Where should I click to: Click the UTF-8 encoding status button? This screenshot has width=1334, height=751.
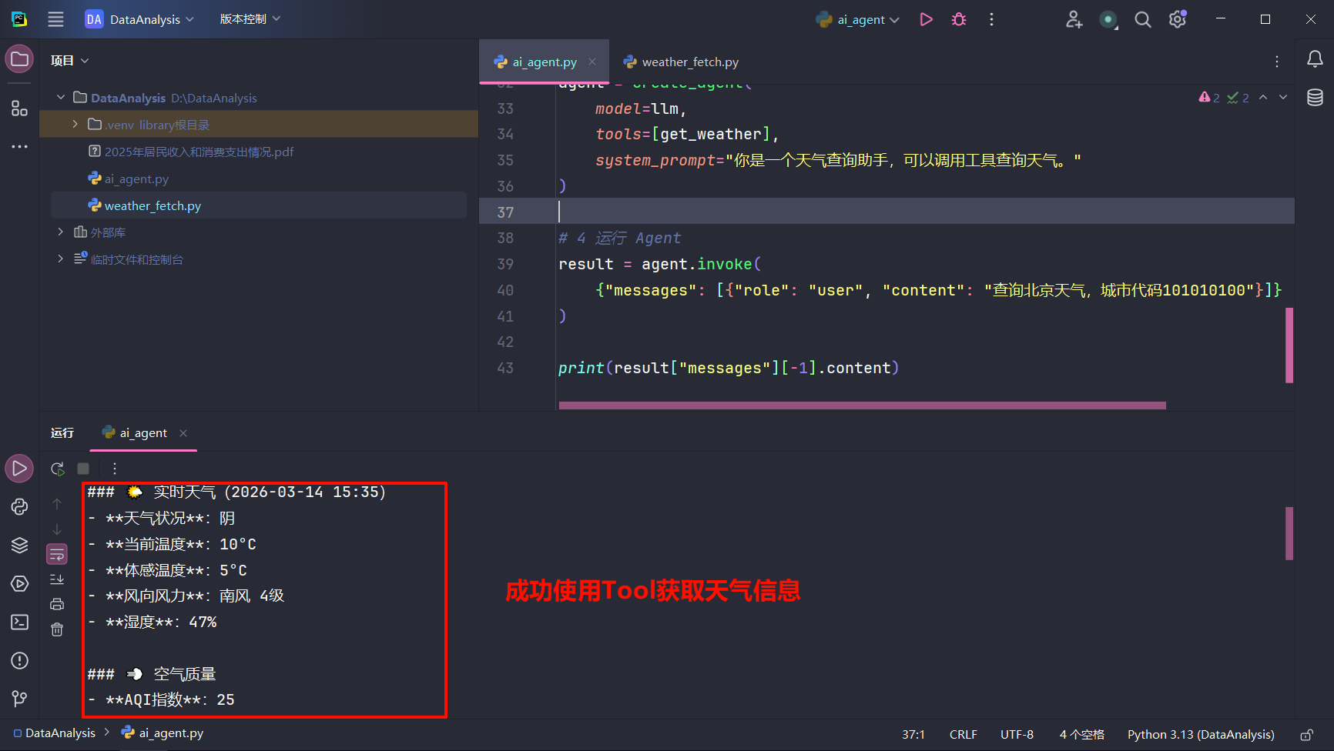point(1016,734)
